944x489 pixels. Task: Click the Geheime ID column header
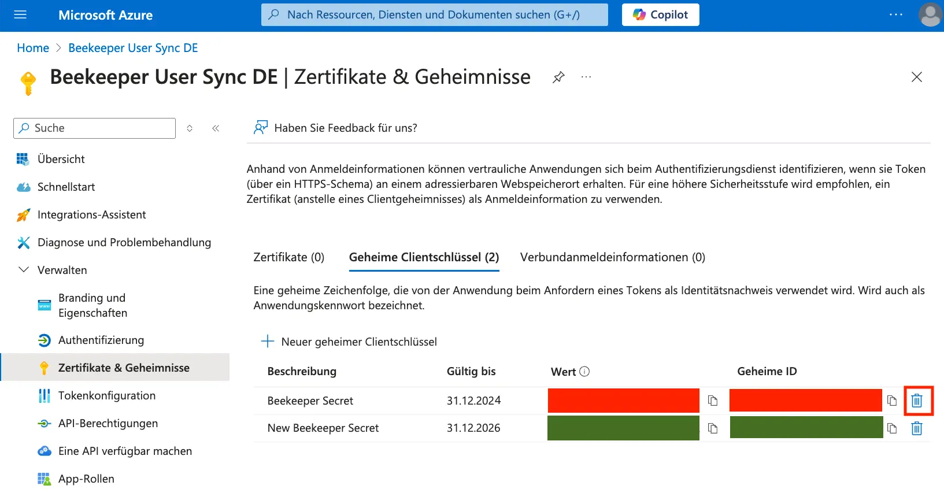coord(767,372)
